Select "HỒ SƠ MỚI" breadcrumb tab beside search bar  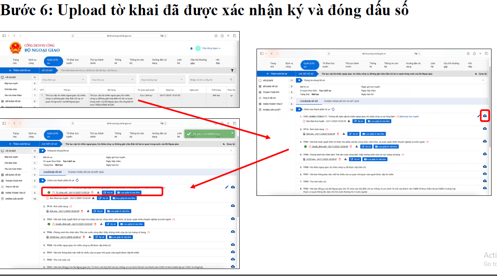[x=47, y=70]
